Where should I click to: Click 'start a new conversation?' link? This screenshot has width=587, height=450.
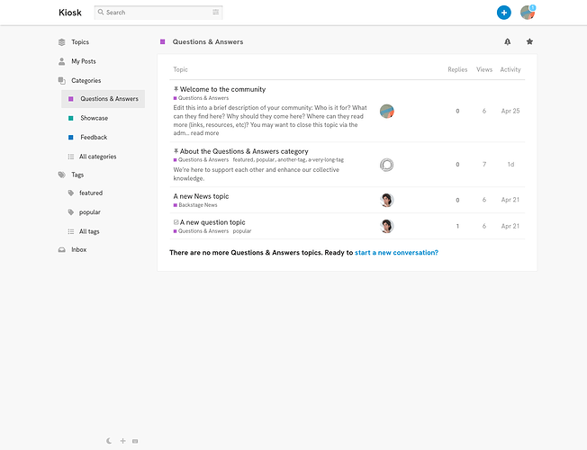tap(396, 253)
